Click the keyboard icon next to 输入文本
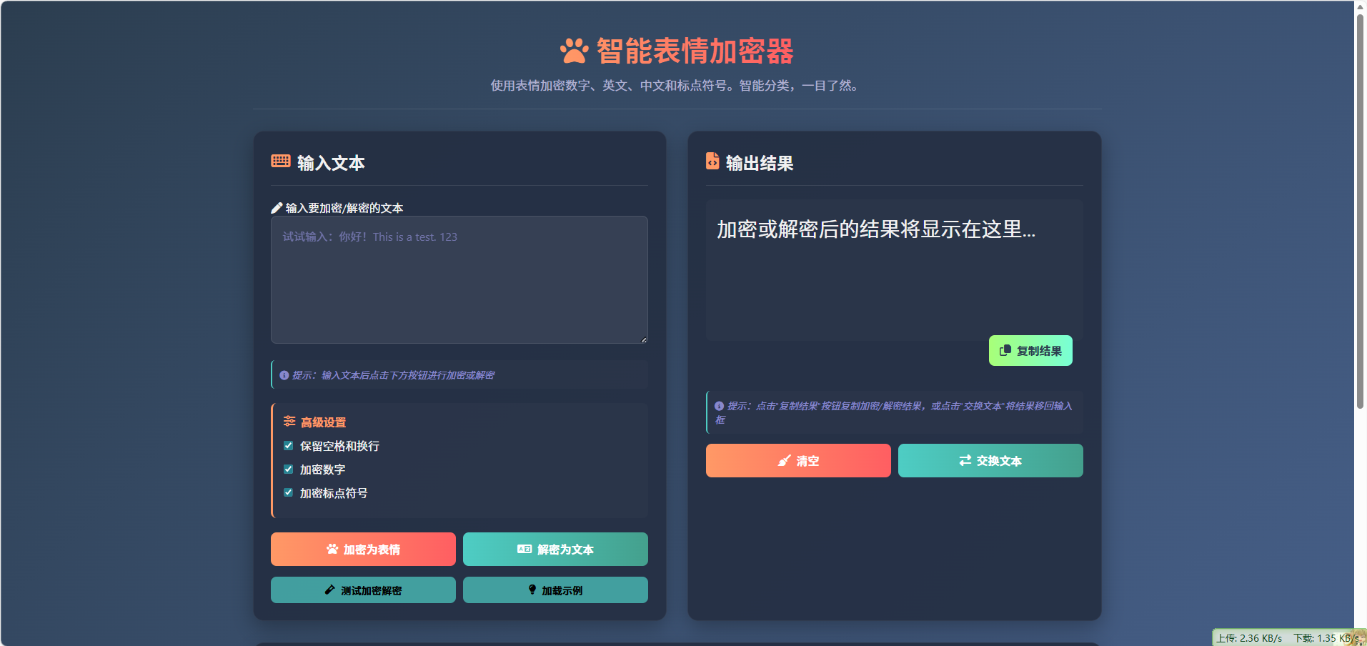This screenshot has width=1367, height=646. click(x=279, y=161)
